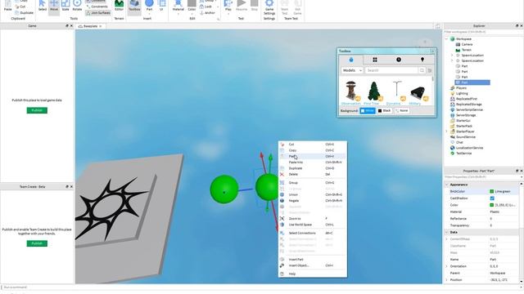The image size is (524, 294).
Task: Toggle Constraints option in Tools group
Action: pyautogui.click(x=97, y=7)
